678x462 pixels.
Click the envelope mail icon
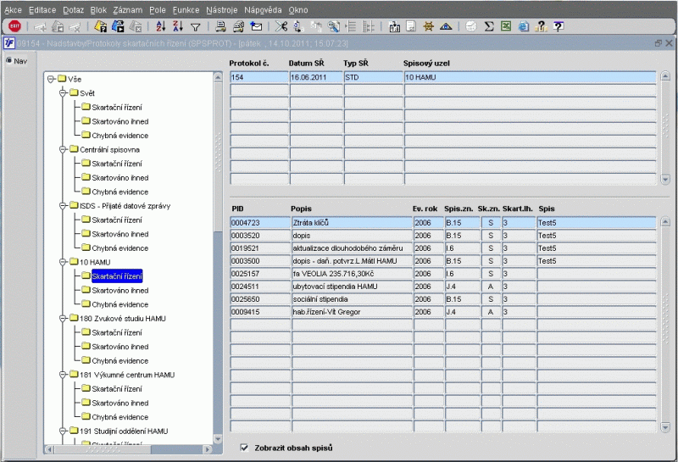(x=257, y=27)
